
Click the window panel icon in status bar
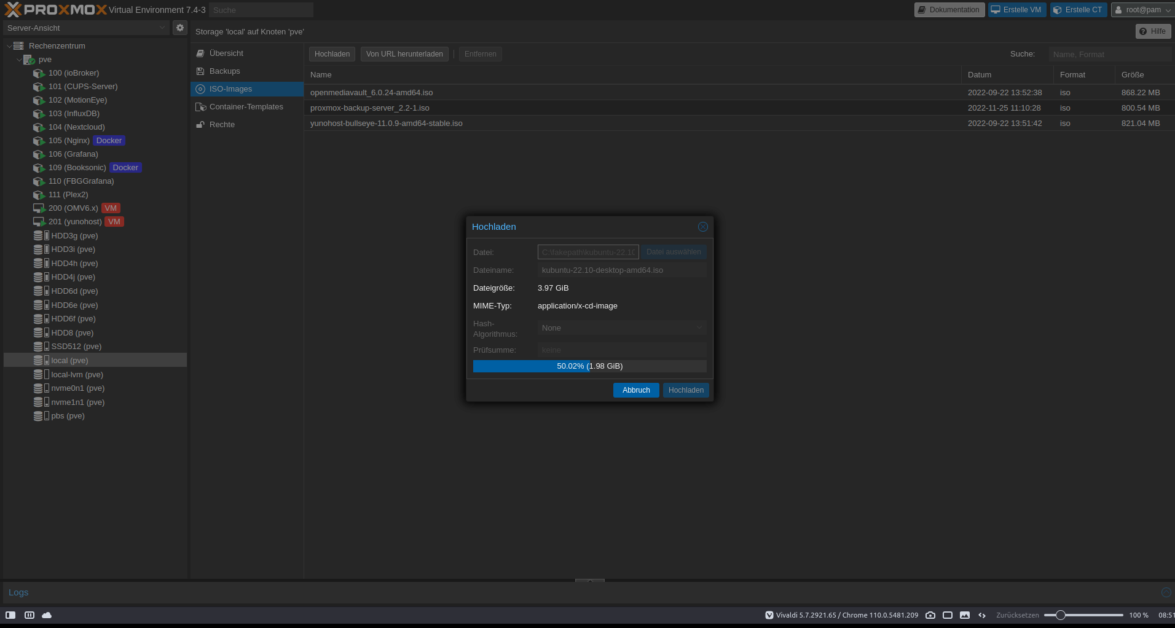(948, 615)
